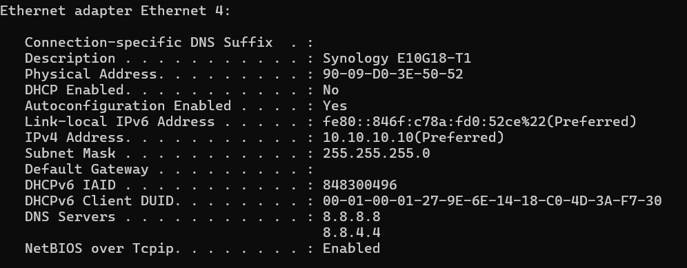The width and height of the screenshot is (687, 268).
Task: Click the Autoconfiguration Enabled value Yes
Action: tap(335, 105)
